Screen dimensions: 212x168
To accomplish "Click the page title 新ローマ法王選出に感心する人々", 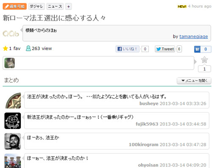I will click(x=54, y=18).
